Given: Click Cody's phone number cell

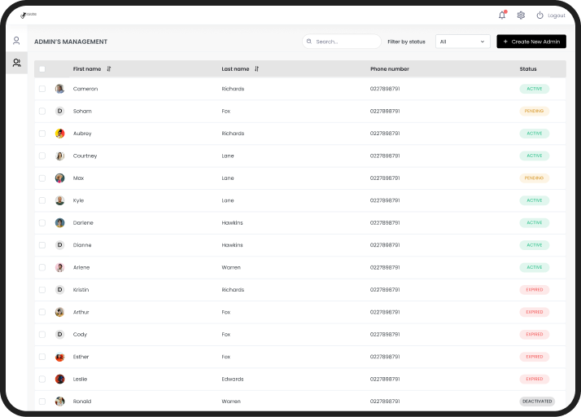Looking at the screenshot, I should [385, 334].
